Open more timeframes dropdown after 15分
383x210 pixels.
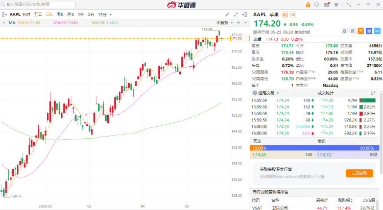[111, 15]
